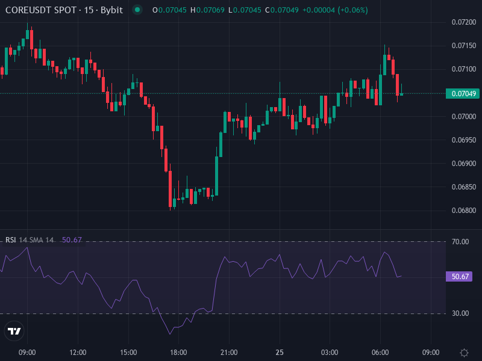Viewport: 482px width, 361px height.
Task: Select the SPOT market label
Action: [x=67, y=10]
